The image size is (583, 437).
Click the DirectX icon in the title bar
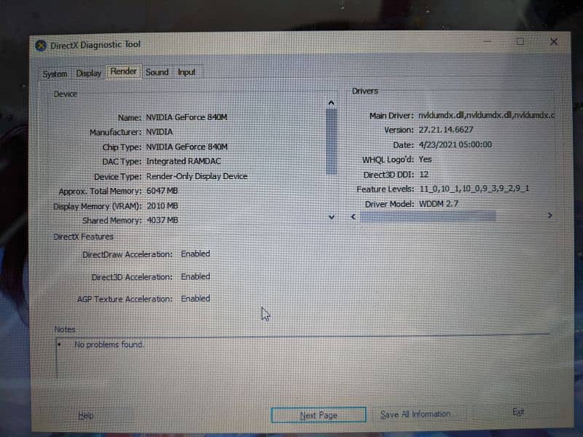click(x=41, y=45)
